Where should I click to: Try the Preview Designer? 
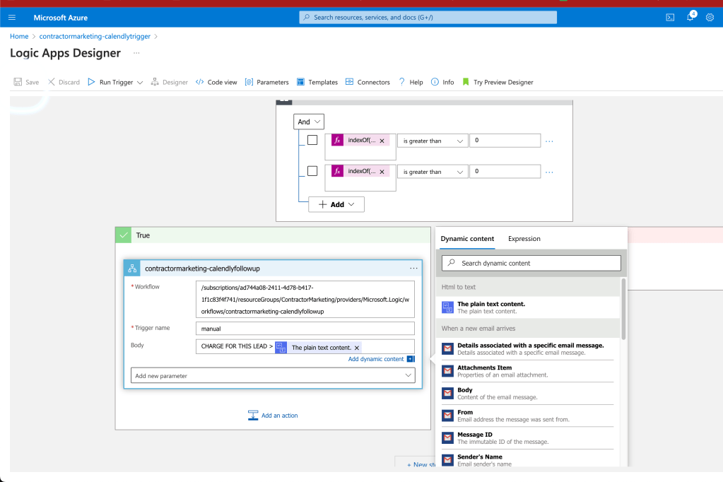coord(498,82)
